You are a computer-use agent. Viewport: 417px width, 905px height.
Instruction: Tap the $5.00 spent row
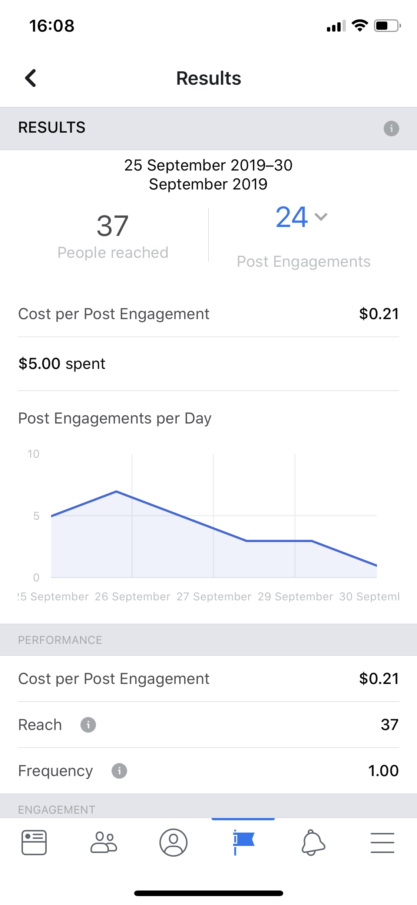62,364
